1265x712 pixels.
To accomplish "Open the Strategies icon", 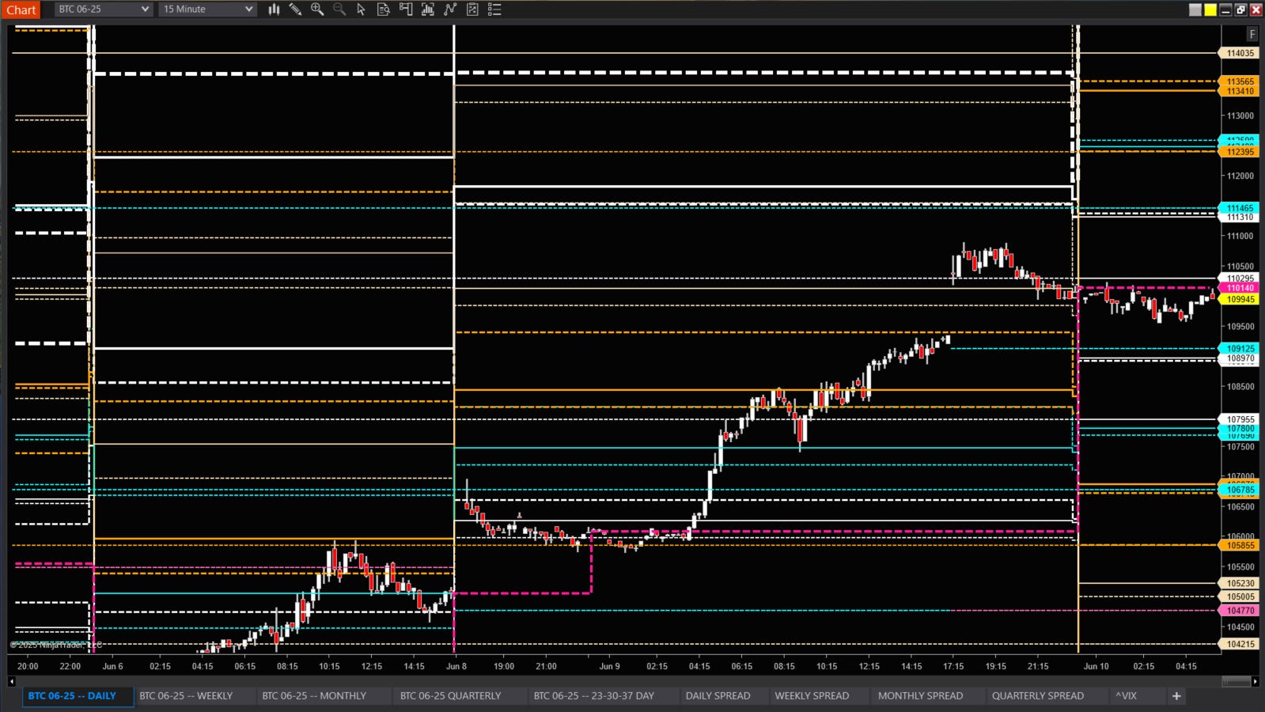I will (x=472, y=9).
